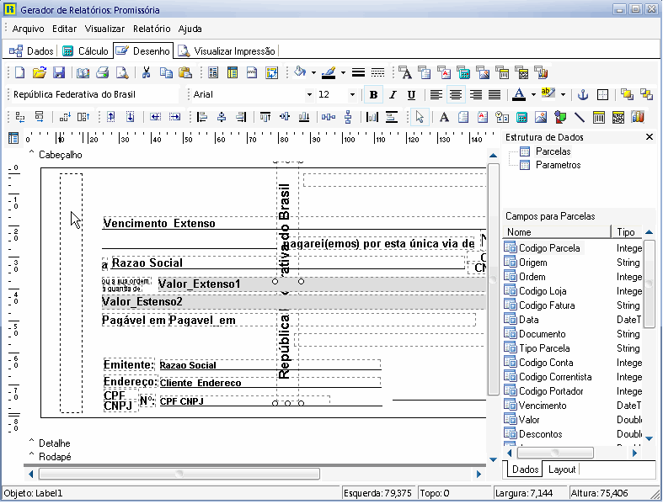Click the Print icon
Image resolution: width=663 pixels, height=504 pixels.
click(x=102, y=72)
